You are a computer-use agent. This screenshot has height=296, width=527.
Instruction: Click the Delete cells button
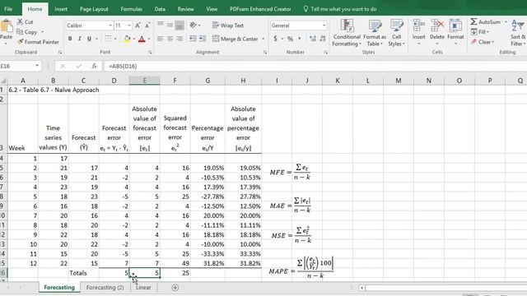click(437, 32)
